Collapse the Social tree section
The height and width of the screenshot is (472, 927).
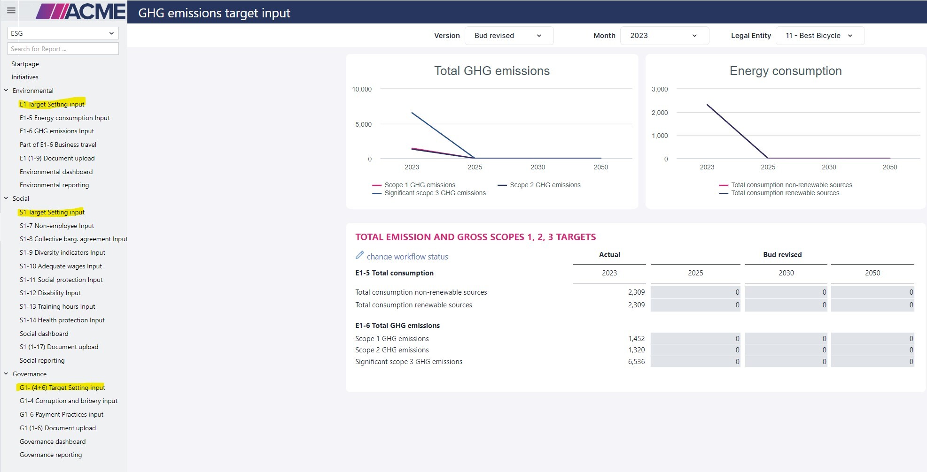coord(6,198)
